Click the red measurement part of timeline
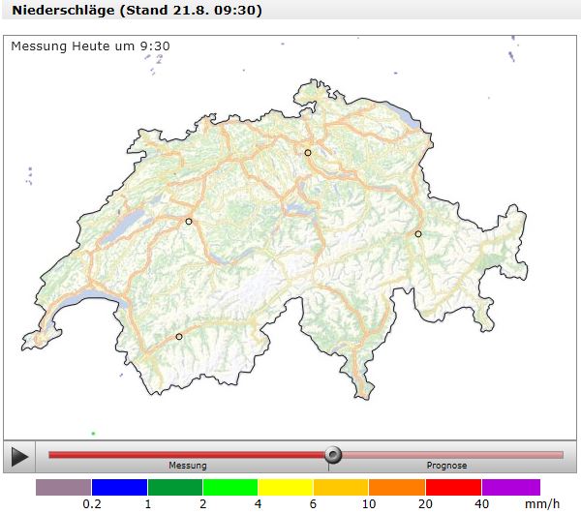 point(186,454)
